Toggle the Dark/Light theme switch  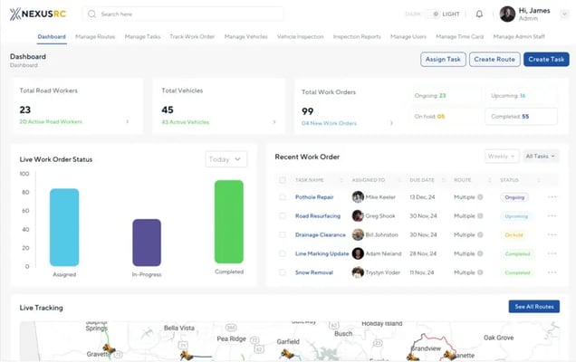(435, 14)
